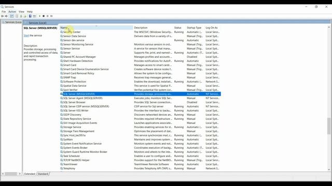The height and width of the screenshot is (186, 332).
Task: Click the Forward arrow in the toolbar
Action: (x=6, y=16)
